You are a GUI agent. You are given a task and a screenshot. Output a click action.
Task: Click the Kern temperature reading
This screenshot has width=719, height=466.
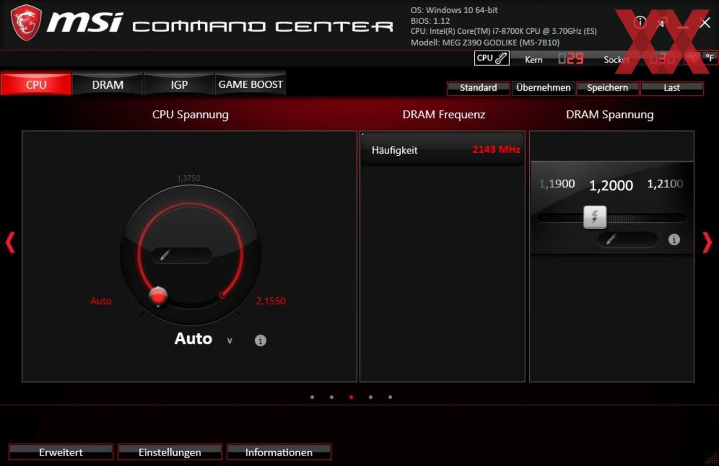(x=571, y=59)
